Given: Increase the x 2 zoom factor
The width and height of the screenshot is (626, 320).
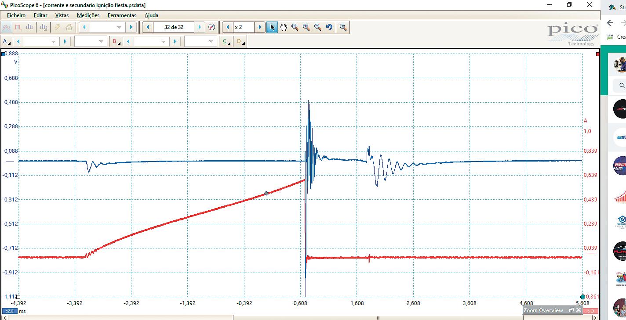Looking at the screenshot, I should (260, 27).
